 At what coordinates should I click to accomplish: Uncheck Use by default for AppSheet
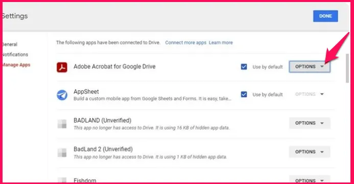point(244,94)
